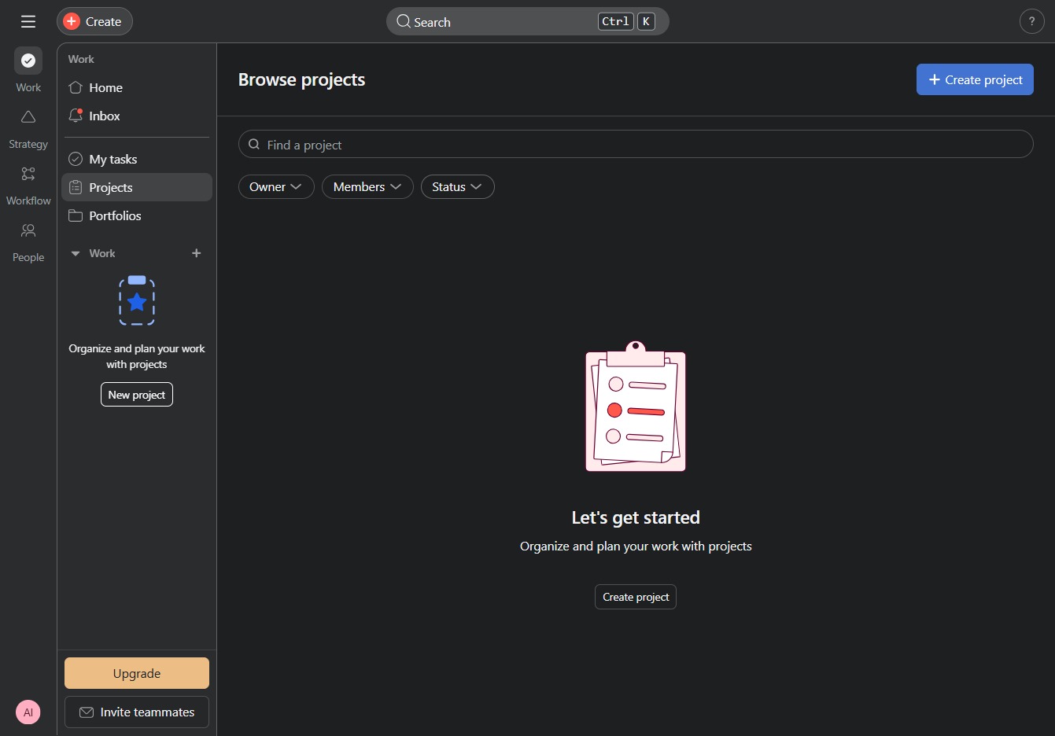Open the help question mark icon
The height and width of the screenshot is (736, 1055).
pos(1031,21)
